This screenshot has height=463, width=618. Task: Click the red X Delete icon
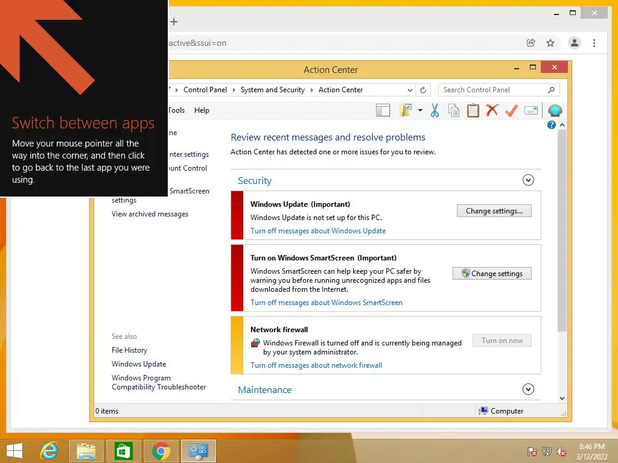[x=492, y=110]
